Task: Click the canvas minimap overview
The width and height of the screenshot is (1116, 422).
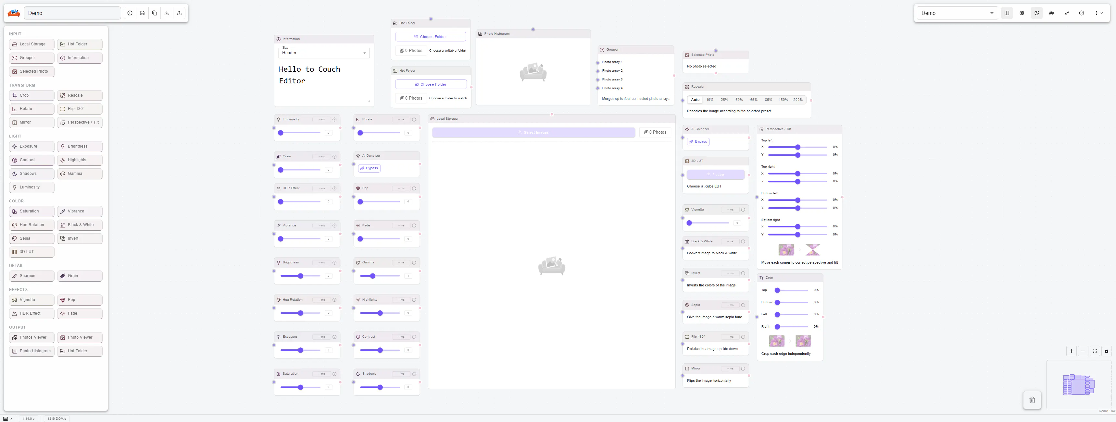Action: [1079, 384]
